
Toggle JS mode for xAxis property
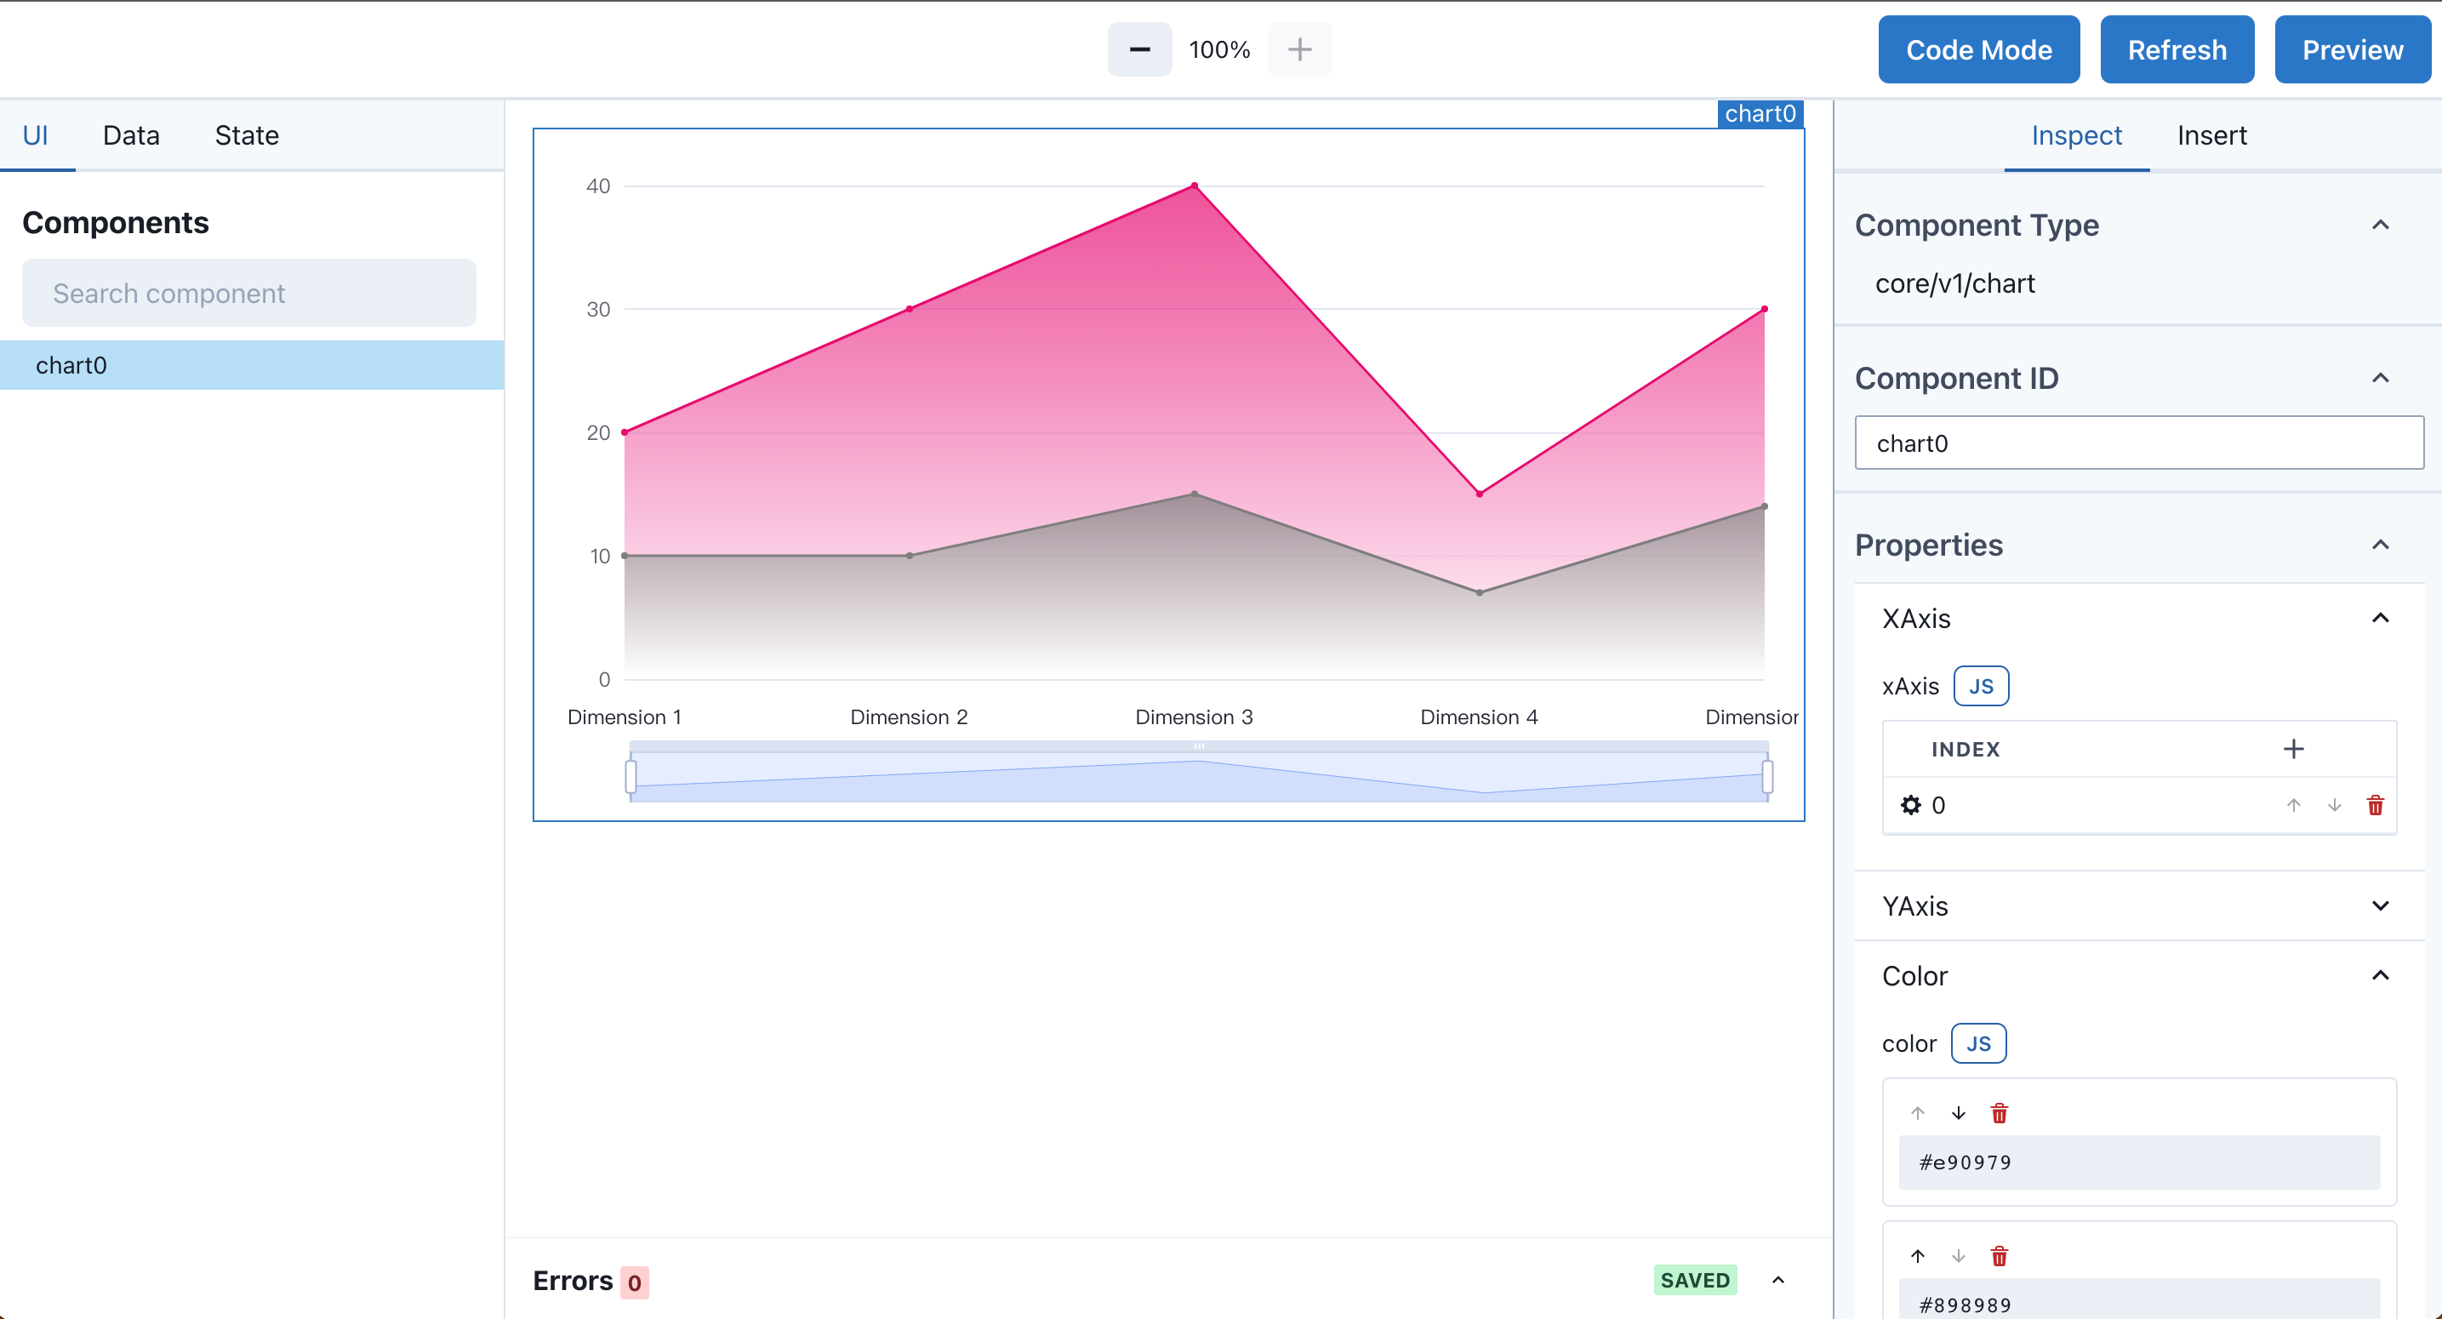click(1982, 687)
